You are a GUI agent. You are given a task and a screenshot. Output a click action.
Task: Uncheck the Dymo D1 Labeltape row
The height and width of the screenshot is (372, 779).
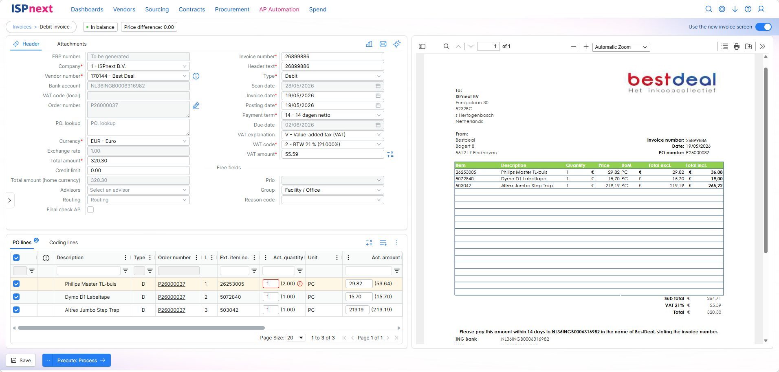[16, 297]
